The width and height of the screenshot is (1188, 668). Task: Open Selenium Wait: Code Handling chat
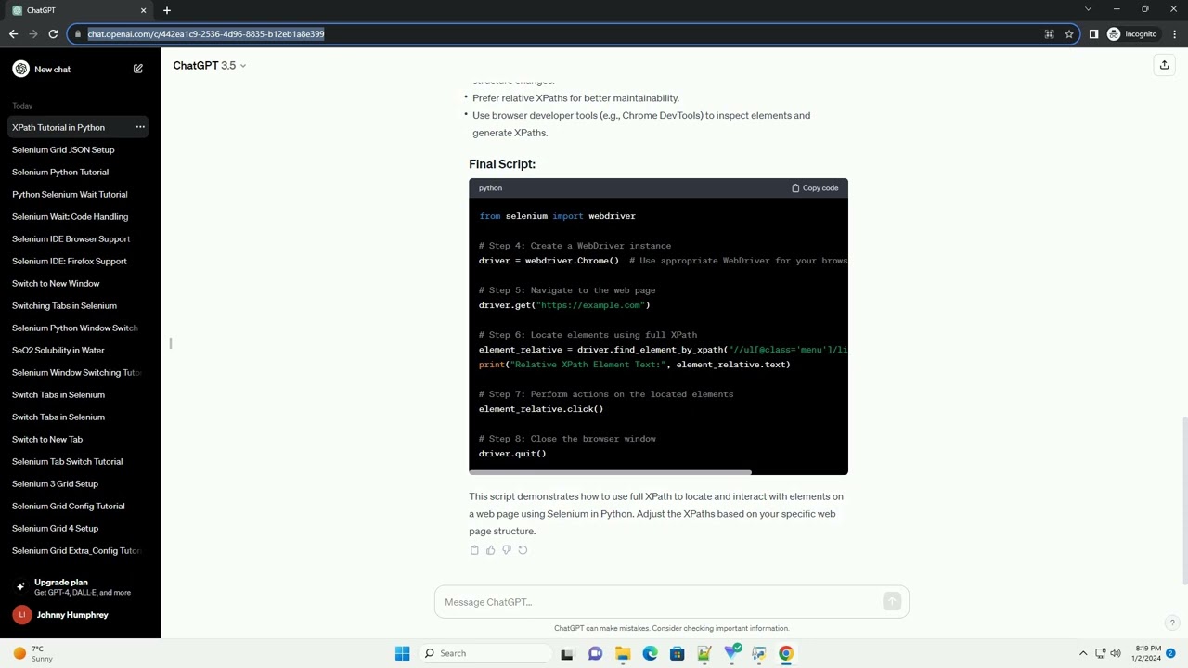(78, 216)
